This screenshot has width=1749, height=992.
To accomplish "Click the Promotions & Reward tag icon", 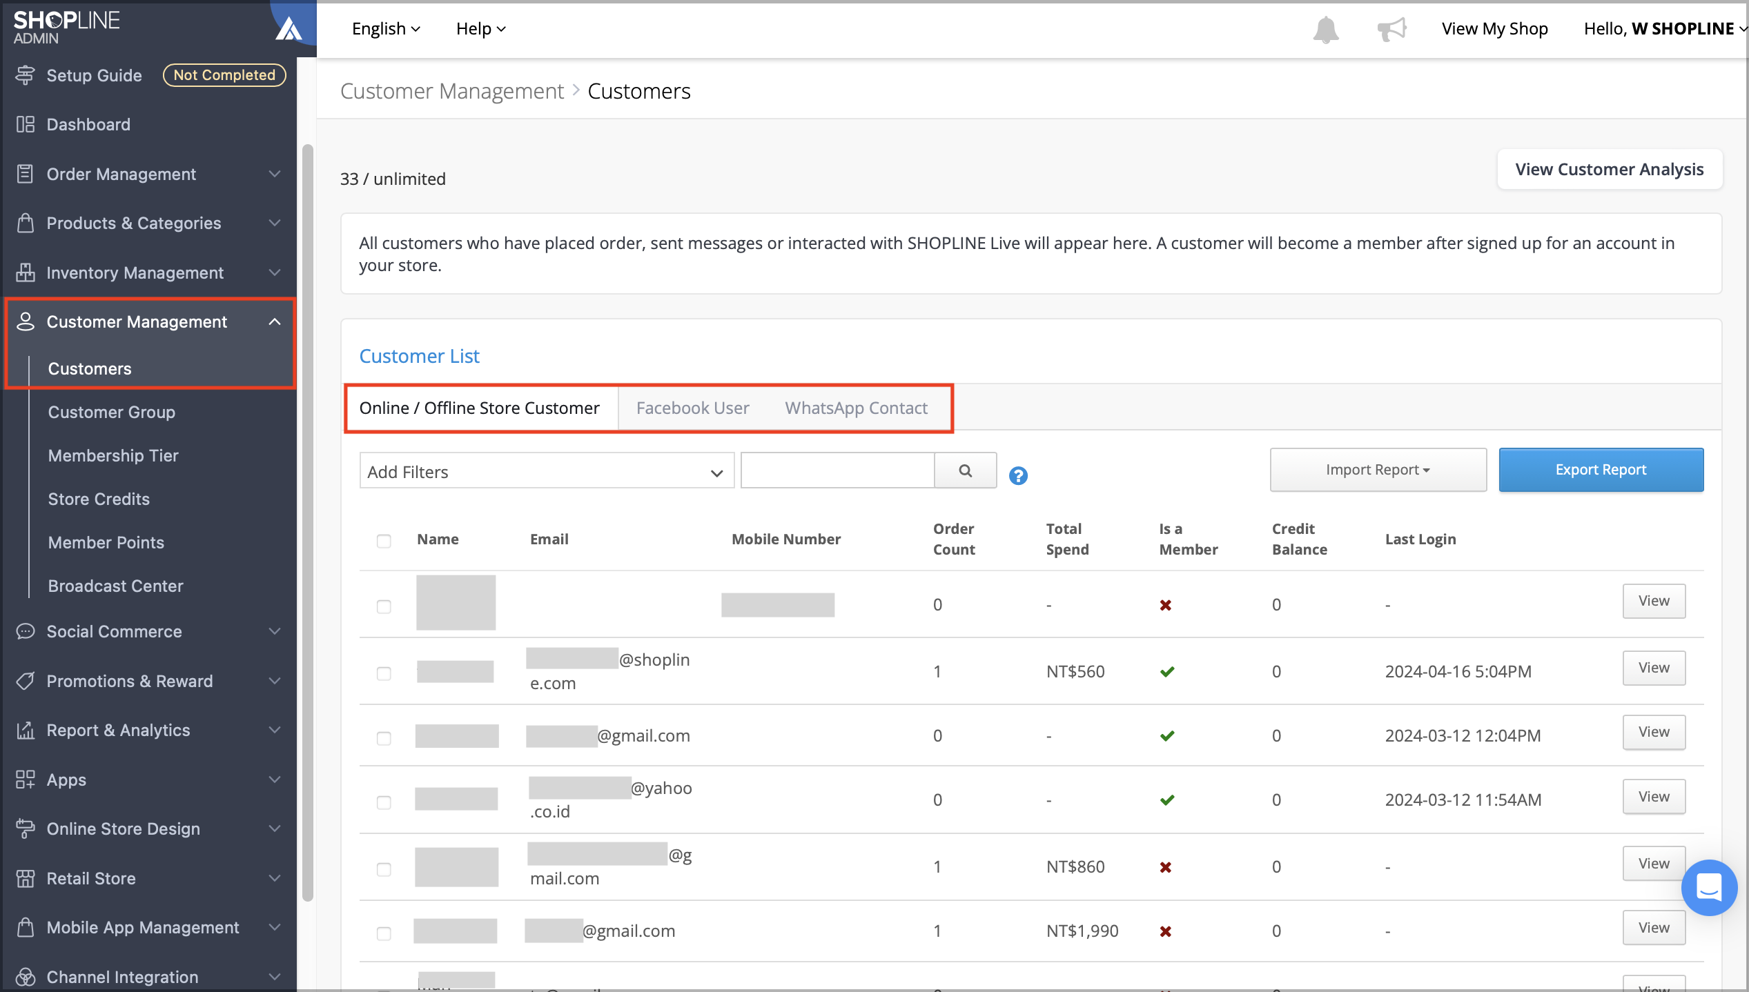I will click(x=26, y=681).
